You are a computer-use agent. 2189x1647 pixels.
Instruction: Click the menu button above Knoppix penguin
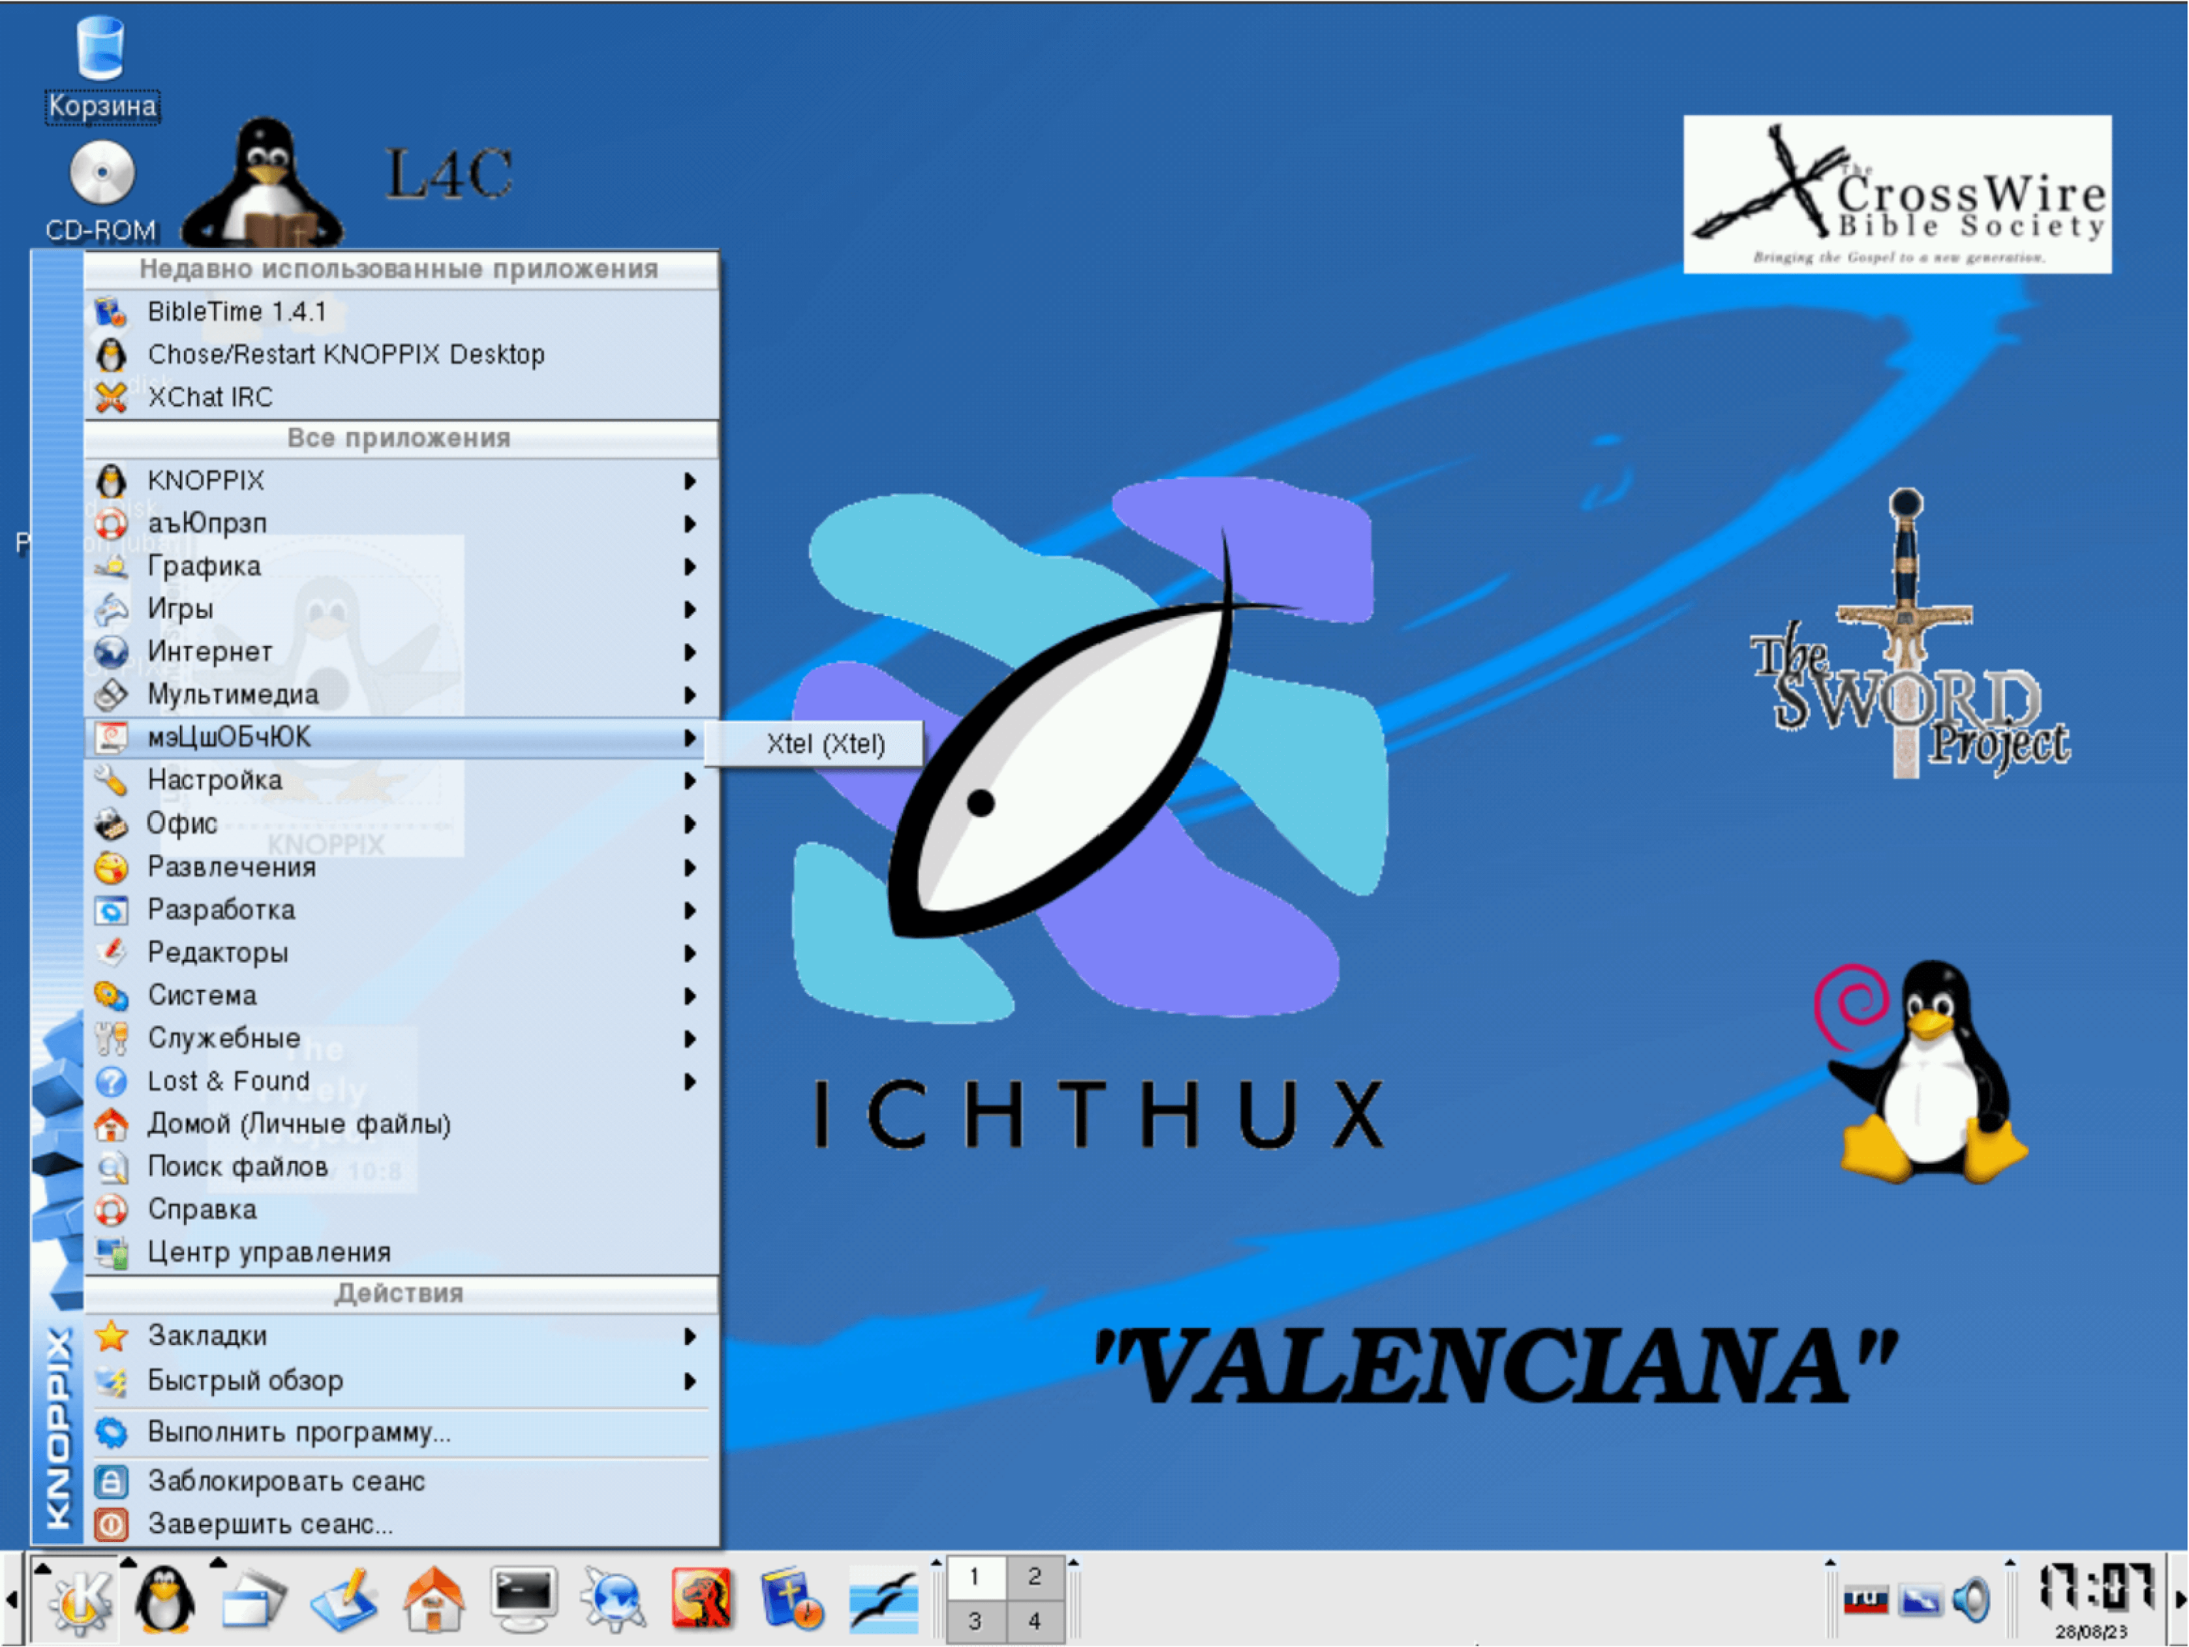click(x=129, y=1563)
